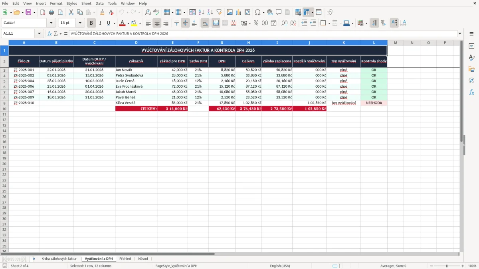Open the Borders dropdown arrow
Viewport: 479px width, 269px height.
[329, 23]
